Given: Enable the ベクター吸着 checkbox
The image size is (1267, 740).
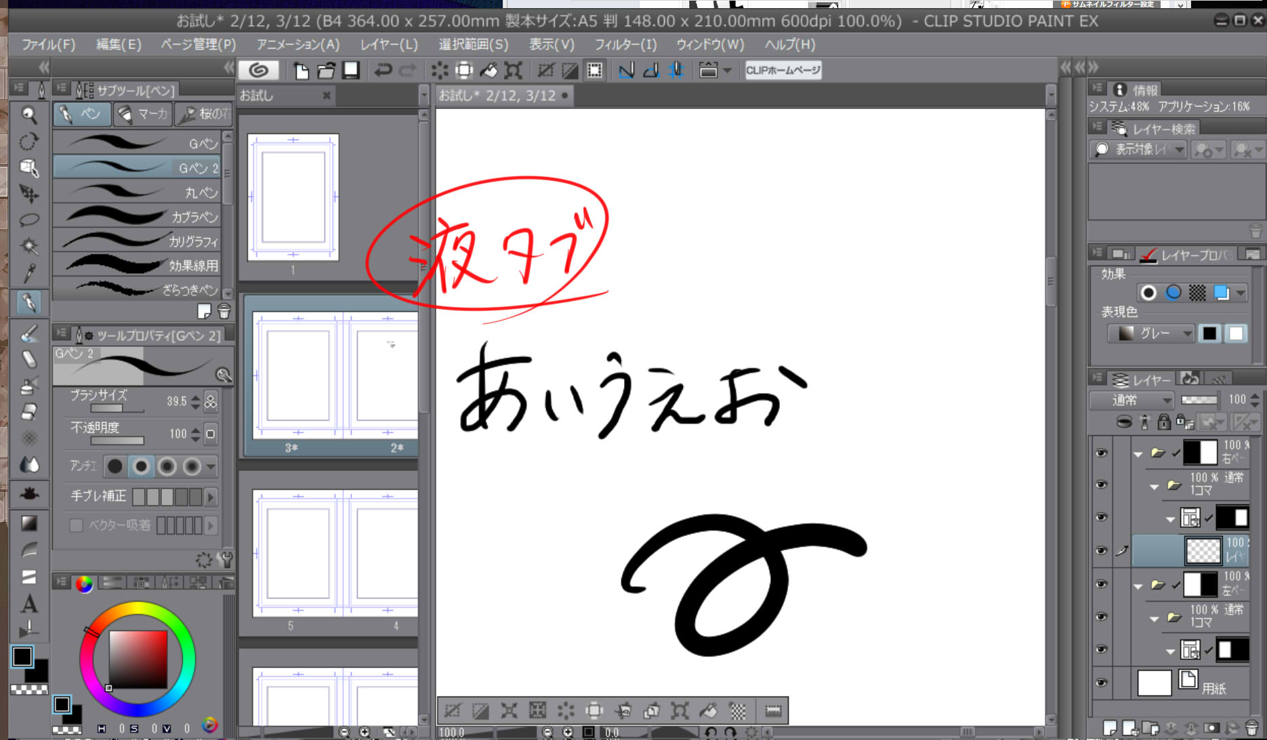Looking at the screenshot, I should point(77,525).
